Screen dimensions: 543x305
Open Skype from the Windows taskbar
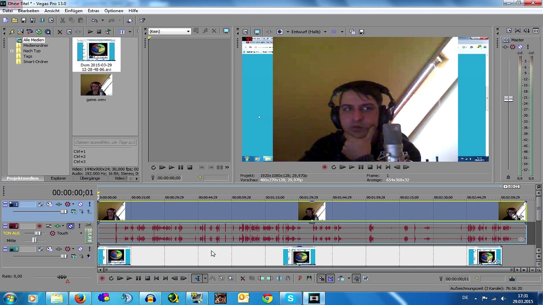coord(291,299)
